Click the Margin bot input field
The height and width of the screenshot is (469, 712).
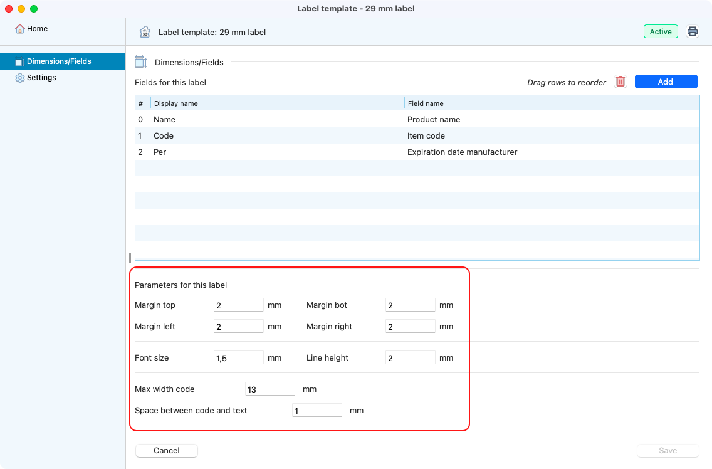pyautogui.click(x=410, y=305)
